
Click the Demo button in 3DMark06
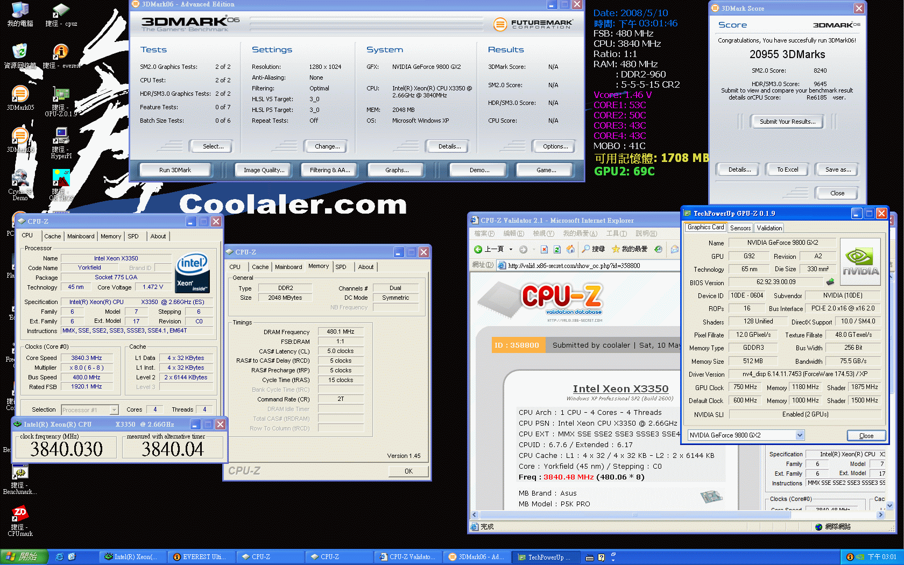click(x=479, y=170)
